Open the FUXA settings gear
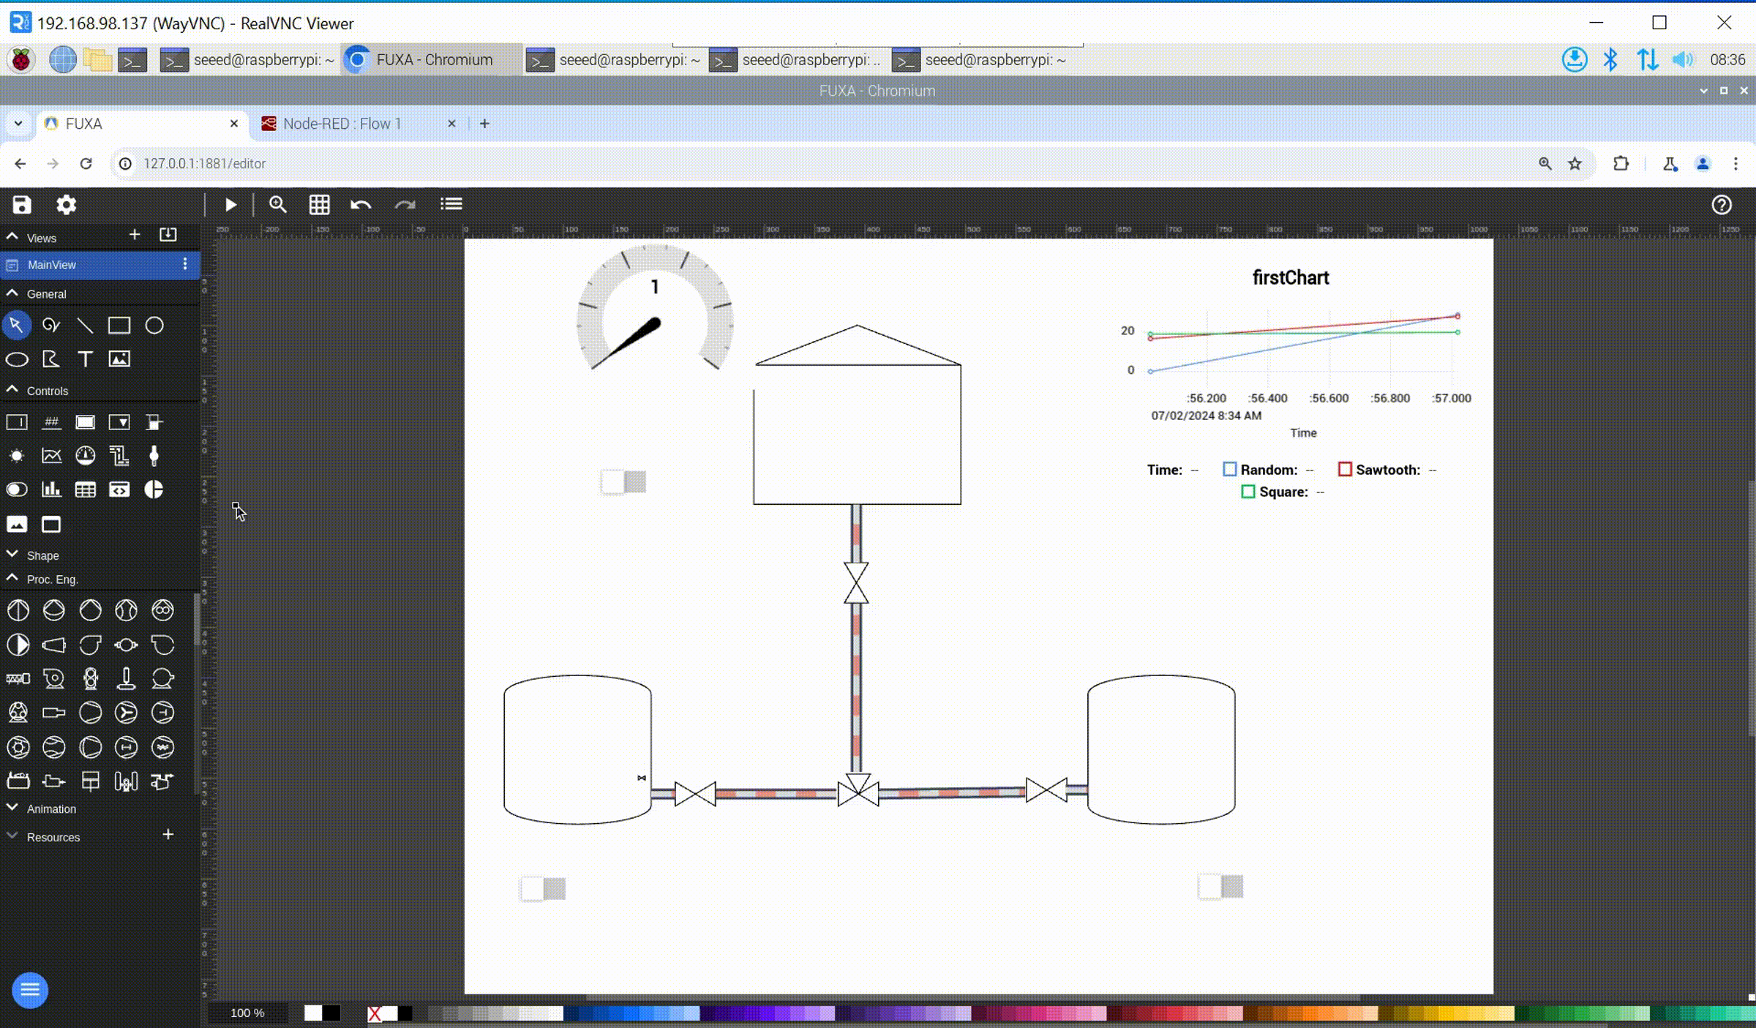Viewport: 1756px width, 1028px height. point(67,205)
